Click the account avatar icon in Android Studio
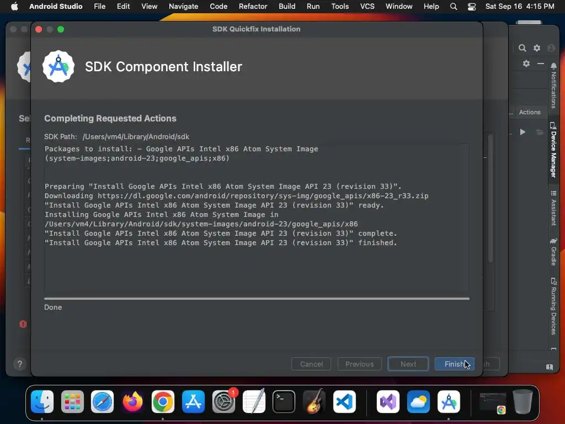The image size is (565, 424). [x=551, y=48]
